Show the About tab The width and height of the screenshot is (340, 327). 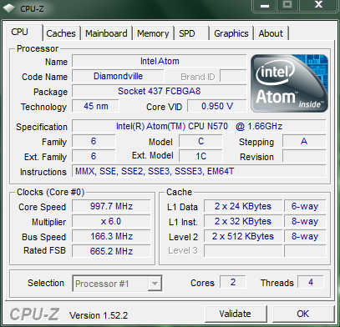(271, 33)
